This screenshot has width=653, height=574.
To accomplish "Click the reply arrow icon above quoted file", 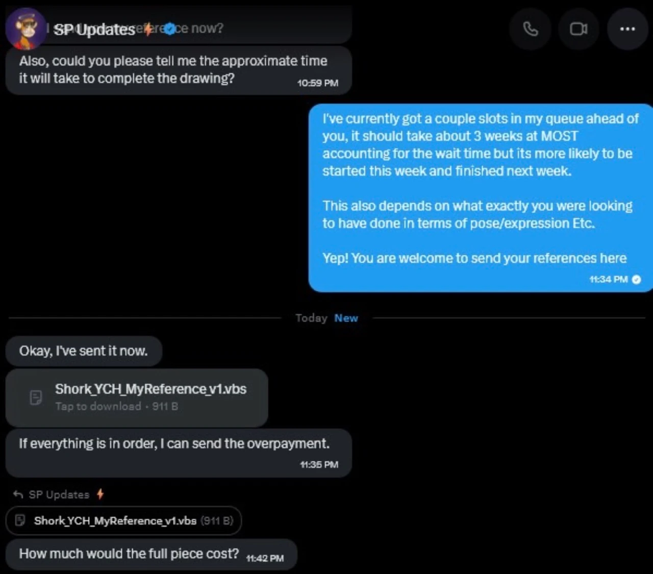I will point(18,494).
